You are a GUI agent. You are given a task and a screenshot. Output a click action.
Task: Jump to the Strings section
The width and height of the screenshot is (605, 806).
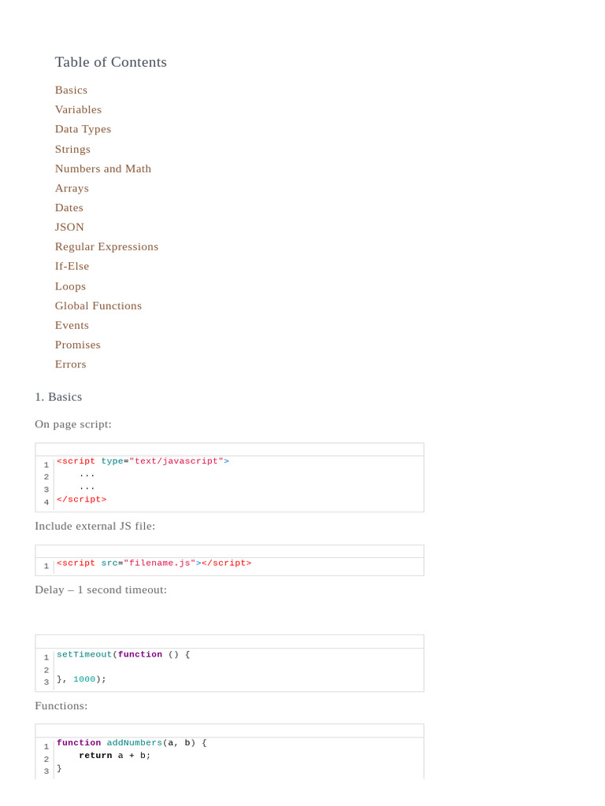coord(72,149)
